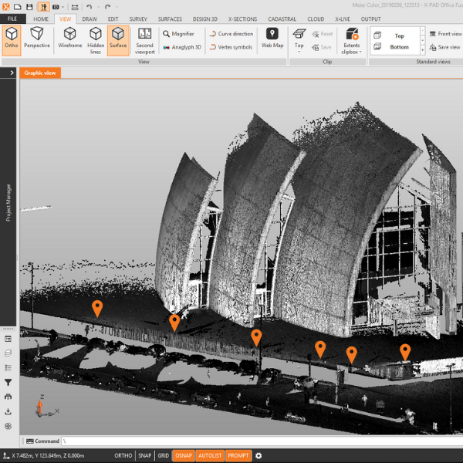Toggle ORTHO mode in status bar
The height and width of the screenshot is (463, 463).
coord(123,455)
